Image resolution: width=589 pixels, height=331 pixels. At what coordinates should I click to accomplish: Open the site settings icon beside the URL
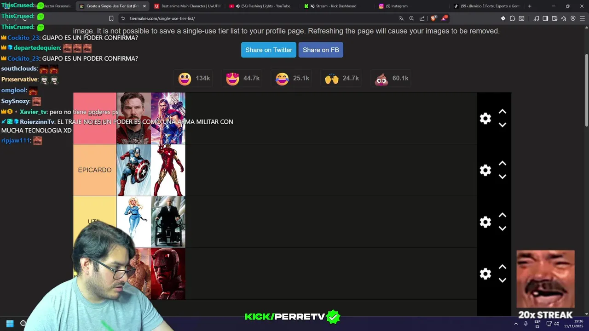click(123, 18)
